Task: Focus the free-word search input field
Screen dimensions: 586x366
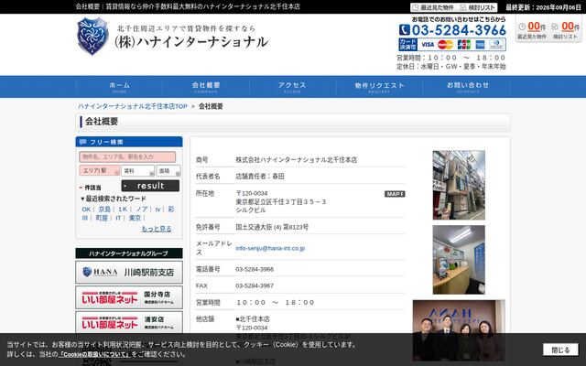Action: pyautogui.click(x=127, y=156)
